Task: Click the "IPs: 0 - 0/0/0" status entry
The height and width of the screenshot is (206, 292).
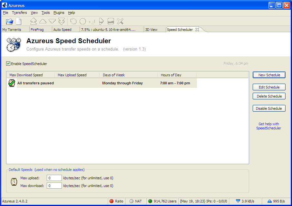Action: click(x=204, y=201)
